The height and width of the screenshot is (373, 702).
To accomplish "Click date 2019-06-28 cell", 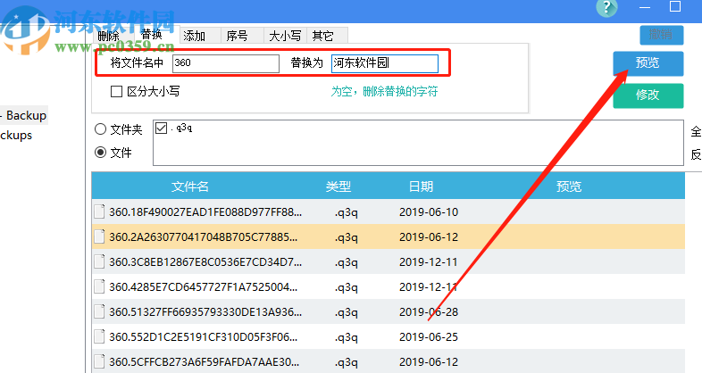I will coord(429,312).
